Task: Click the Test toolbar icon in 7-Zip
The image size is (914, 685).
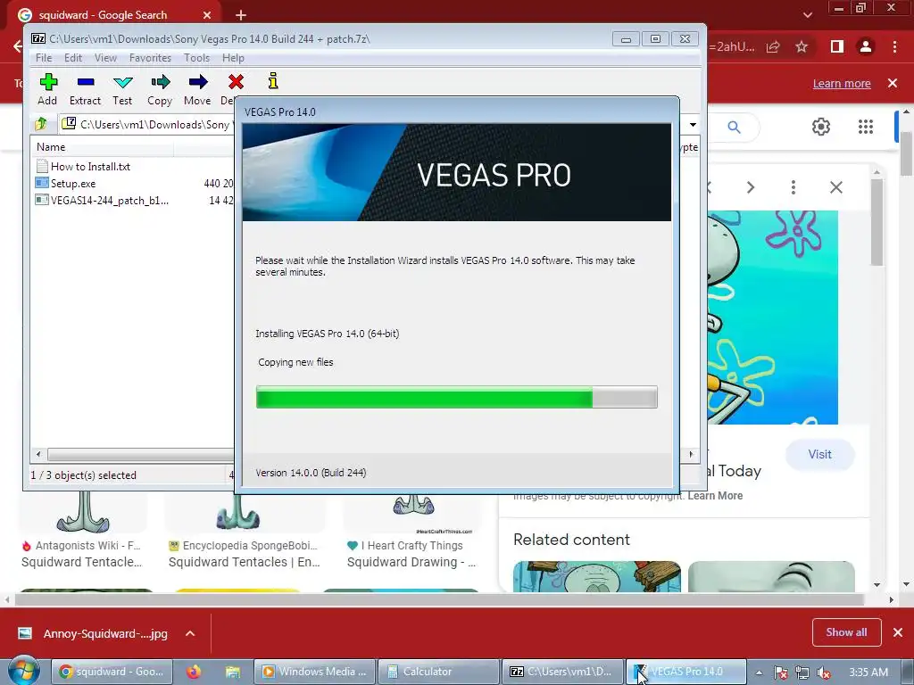Action: pos(122,89)
